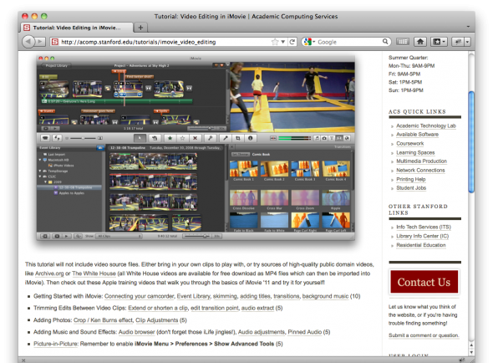Click the Unmark hollow star in iMovie toolbar
Screen dimensions: 493x363
(182, 138)
